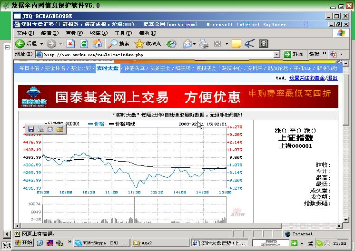Go to the Home page icon
The width and height of the screenshot is (355, 251).
click(x=98, y=44)
